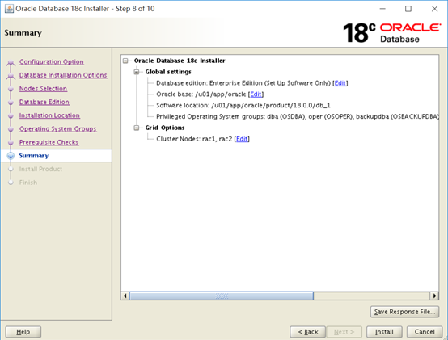Edit the Oracle base path
Image resolution: width=448 pixels, height=340 pixels.
click(256, 94)
